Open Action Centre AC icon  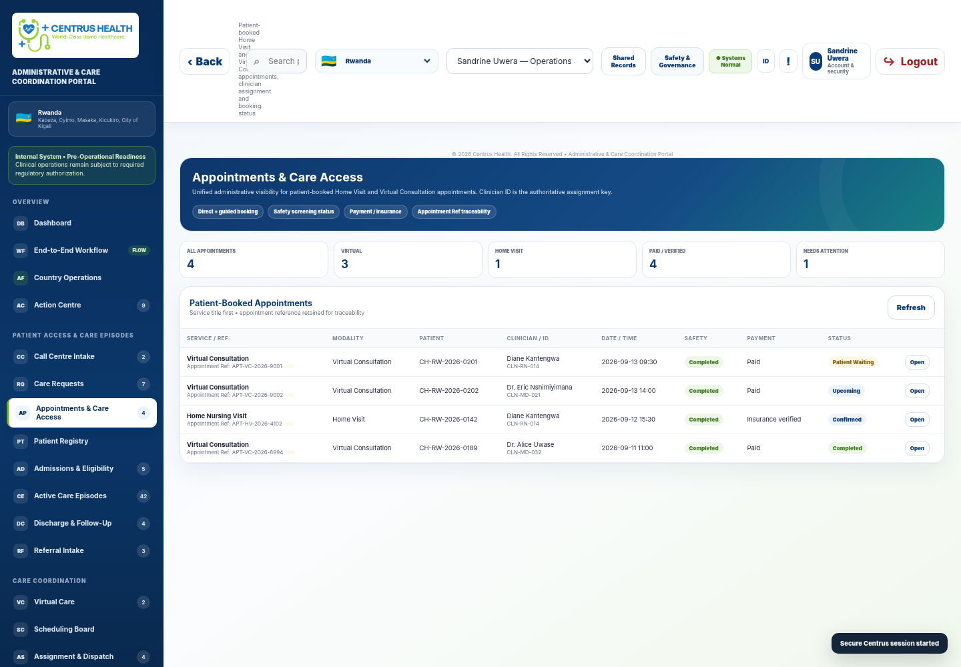point(21,305)
